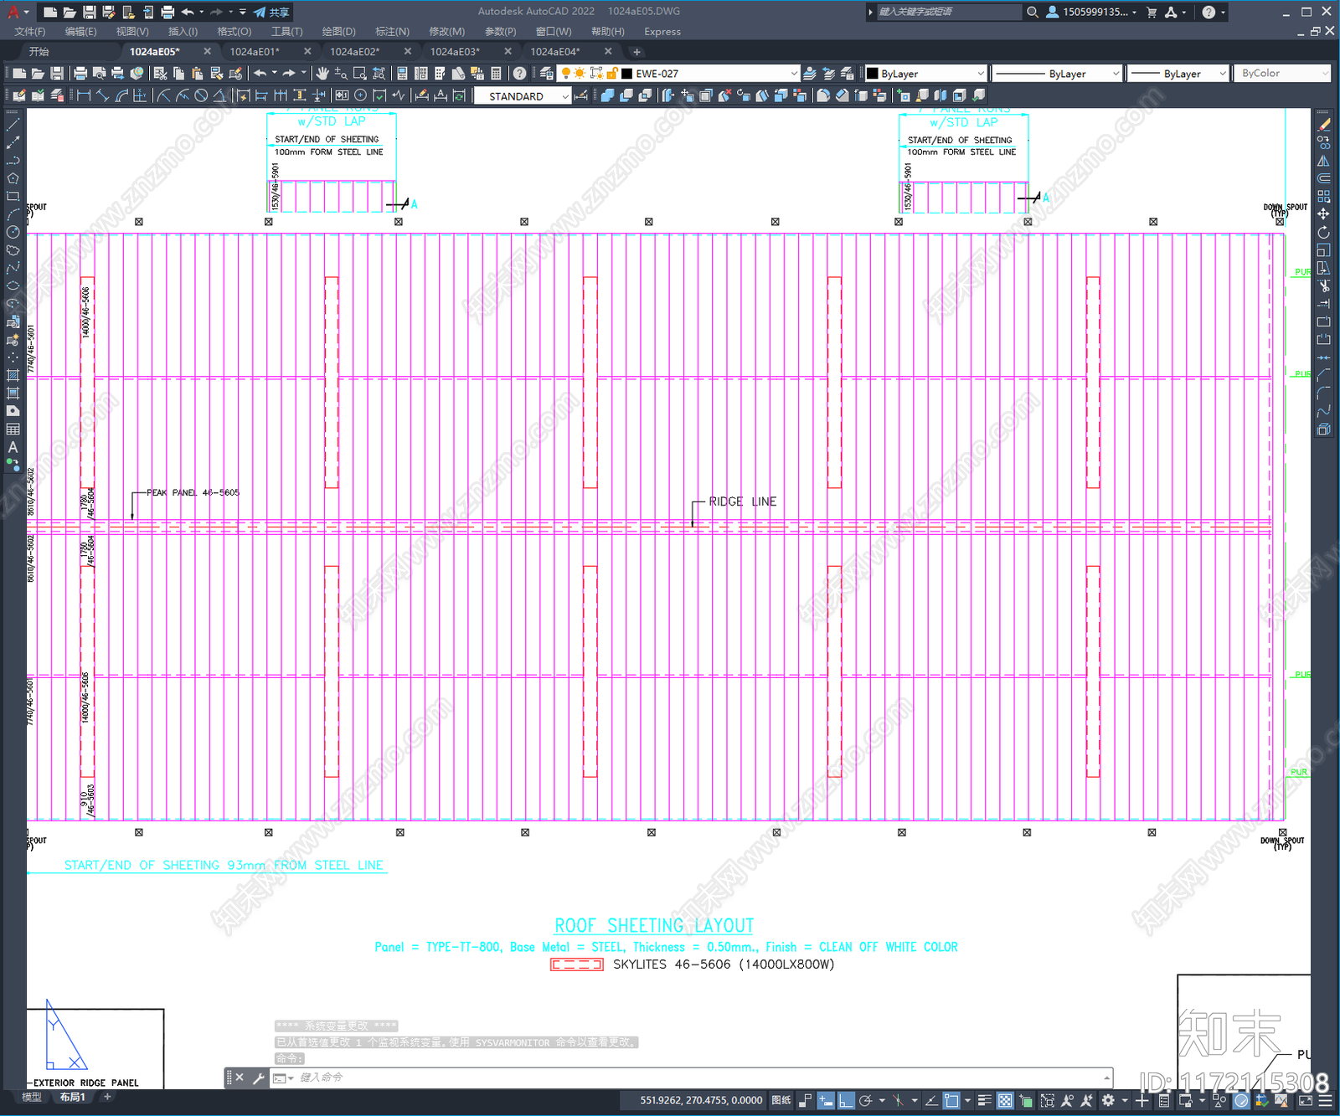
Task: Select the Diameter dimension tool
Action: pos(201,95)
